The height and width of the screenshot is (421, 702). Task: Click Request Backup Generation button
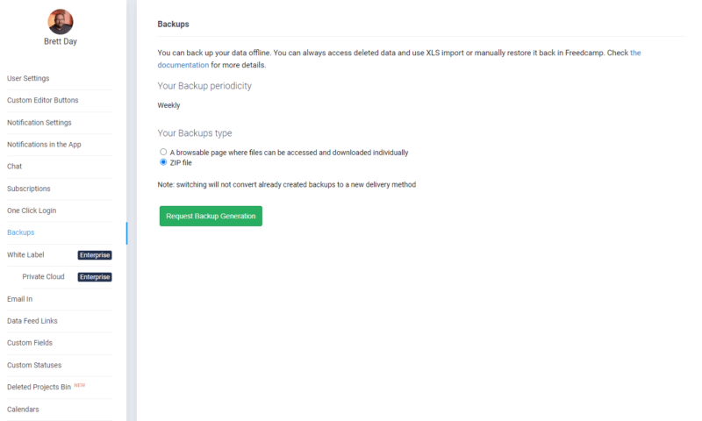(x=211, y=216)
